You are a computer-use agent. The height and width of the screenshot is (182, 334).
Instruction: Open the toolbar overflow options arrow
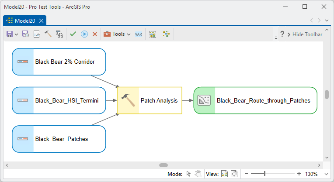click(276, 38)
